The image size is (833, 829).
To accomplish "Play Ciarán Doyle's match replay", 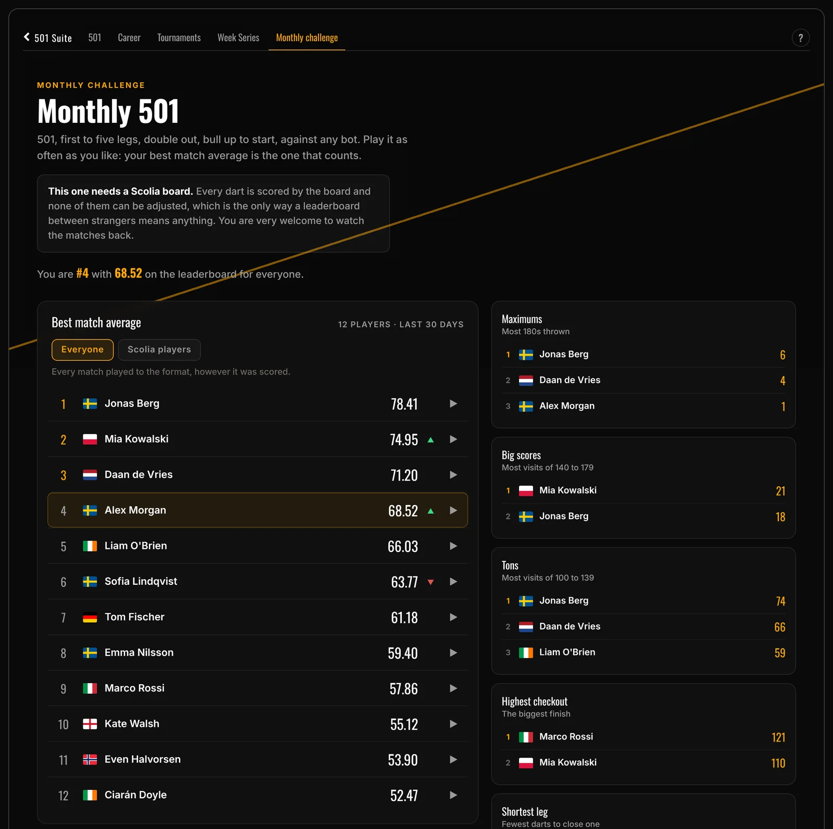I will point(453,795).
